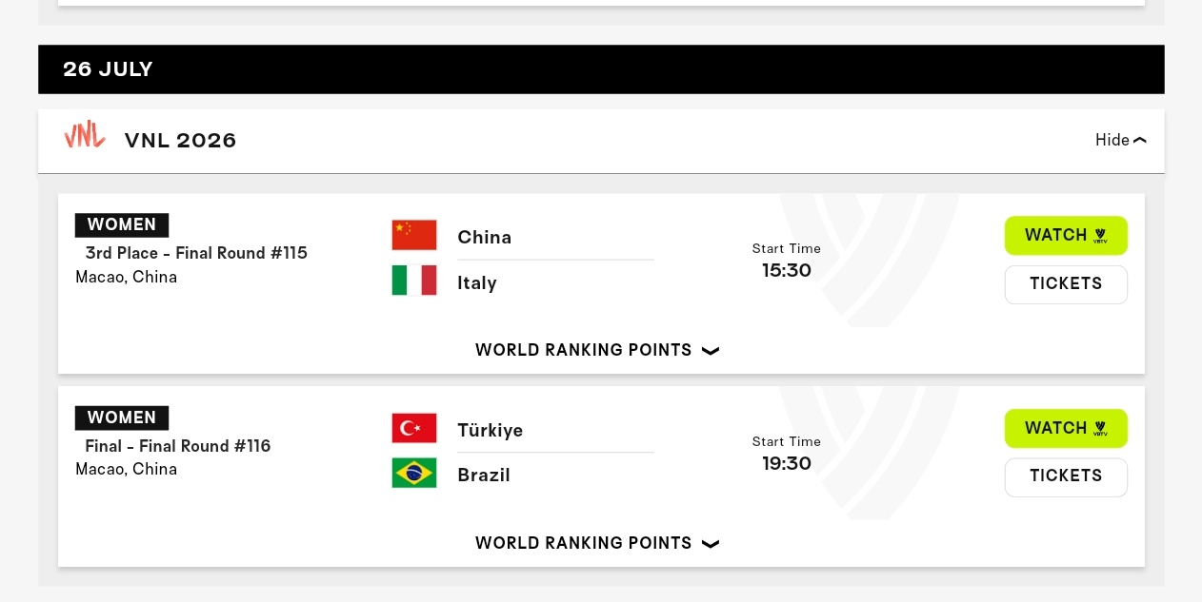
Task: Click the VNL logo icon
Action: (85, 135)
